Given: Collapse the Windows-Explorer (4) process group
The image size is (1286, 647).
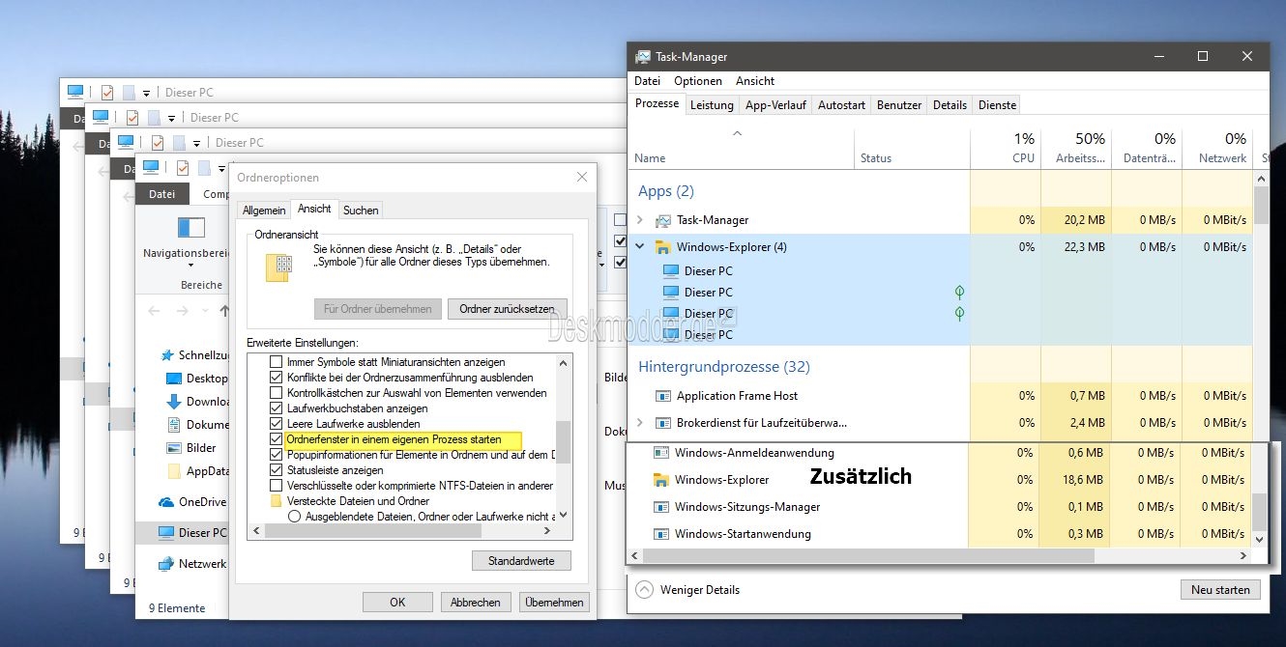Looking at the screenshot, I should pos(640,247).
